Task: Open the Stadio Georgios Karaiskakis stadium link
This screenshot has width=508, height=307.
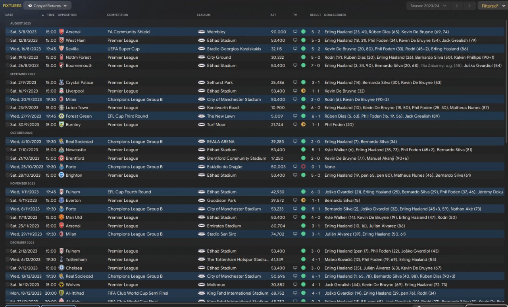Action: [x=234, y=49]
